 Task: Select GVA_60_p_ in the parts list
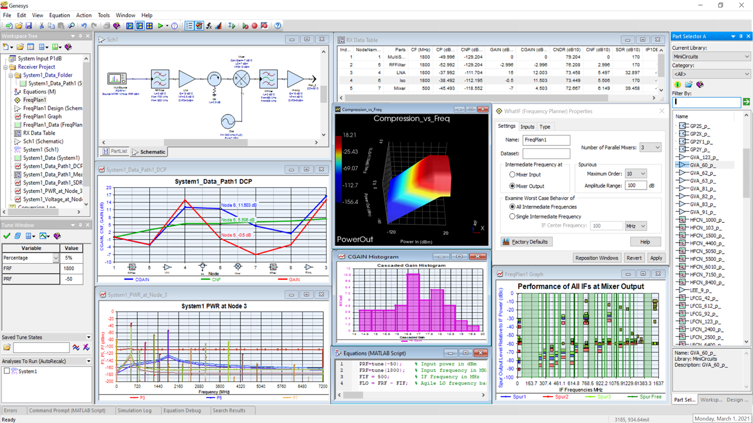(702, 165)
